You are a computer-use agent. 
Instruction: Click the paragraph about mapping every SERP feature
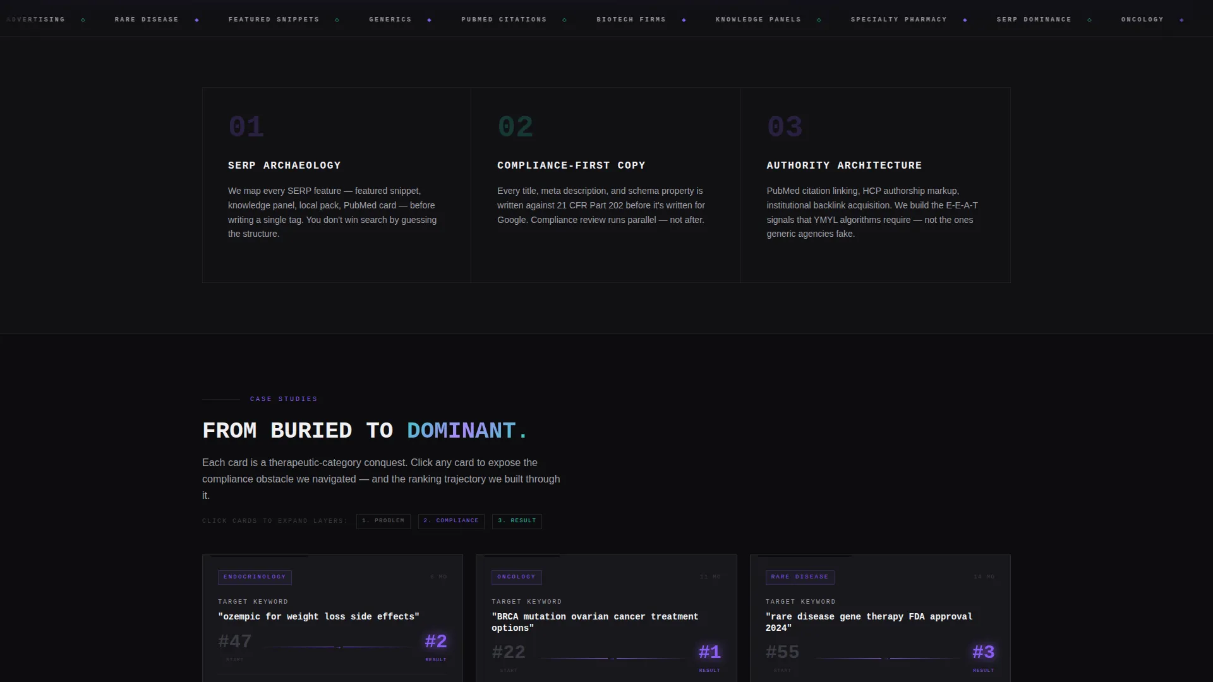332,212
